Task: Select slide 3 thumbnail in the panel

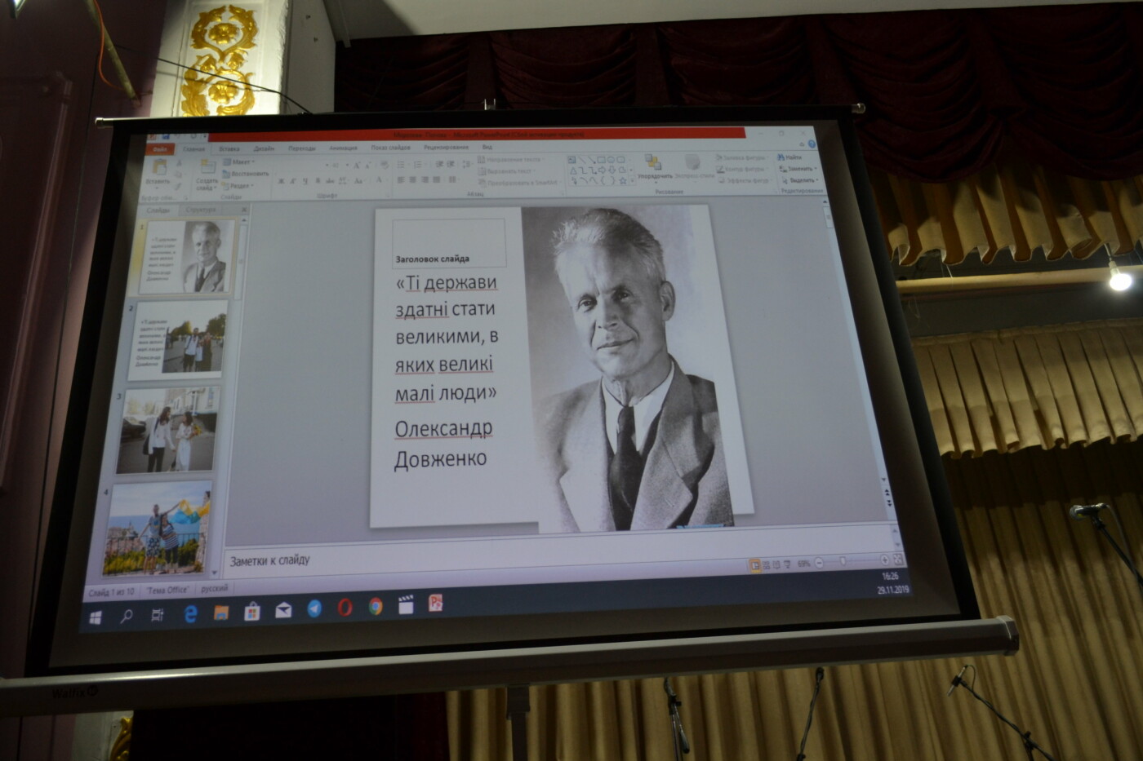Action: [167, 431]
